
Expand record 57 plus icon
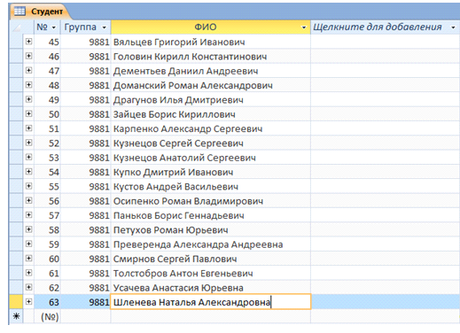pyautogui.click(x=28, y=215)
